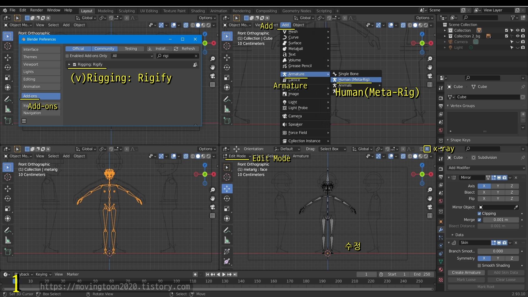Click Bone Roll tool in bottom-right viewport
The image size is (528, 297).
pos(227,251)
